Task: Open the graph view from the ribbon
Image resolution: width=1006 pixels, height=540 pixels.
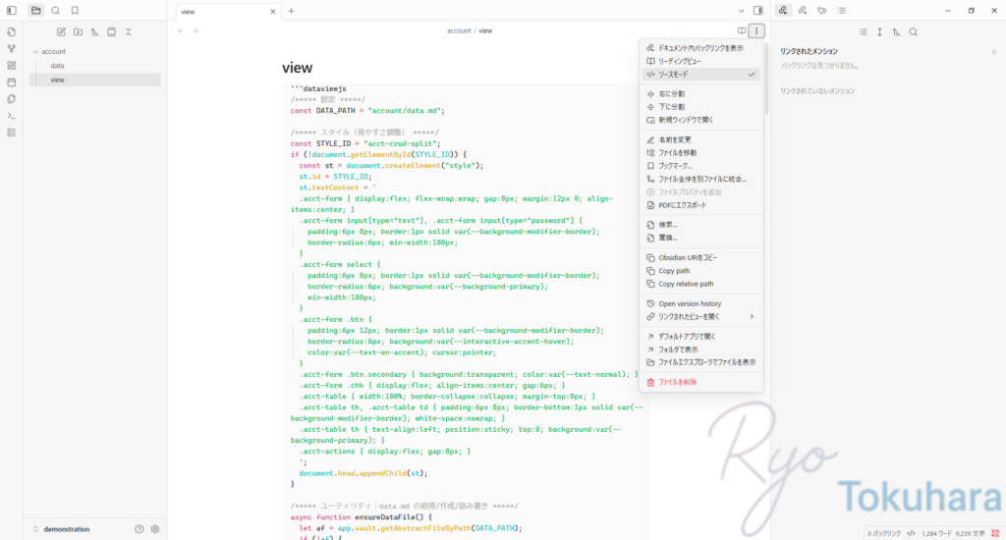Action: point(11,48)
